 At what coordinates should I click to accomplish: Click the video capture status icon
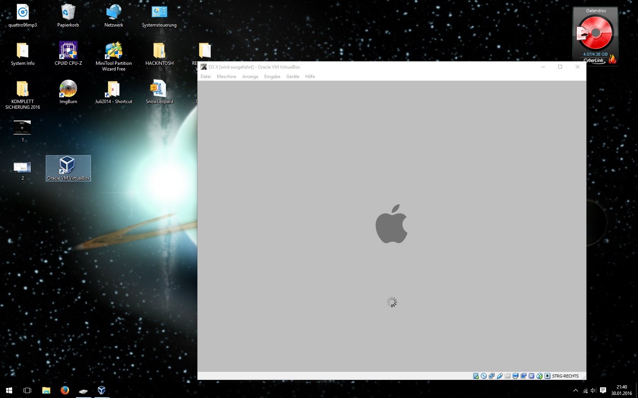click(524, 376)
